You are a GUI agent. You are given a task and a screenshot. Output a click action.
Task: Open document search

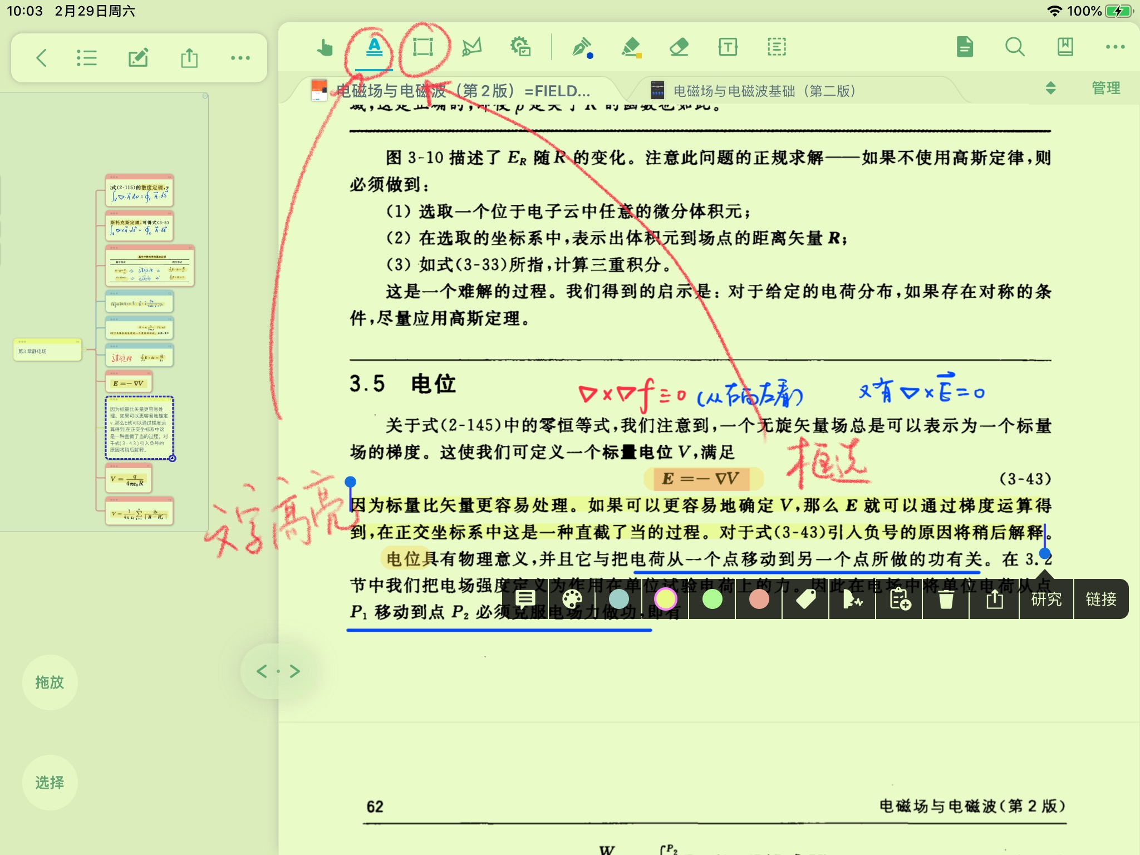pyautogui.click(x=1015, y=48)
